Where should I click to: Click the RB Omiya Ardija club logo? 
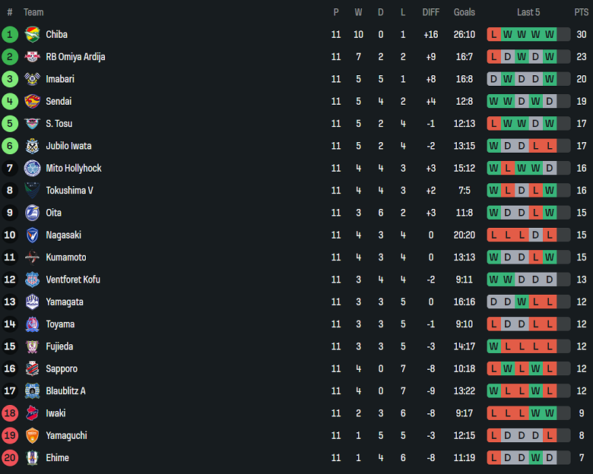point(32,56)
